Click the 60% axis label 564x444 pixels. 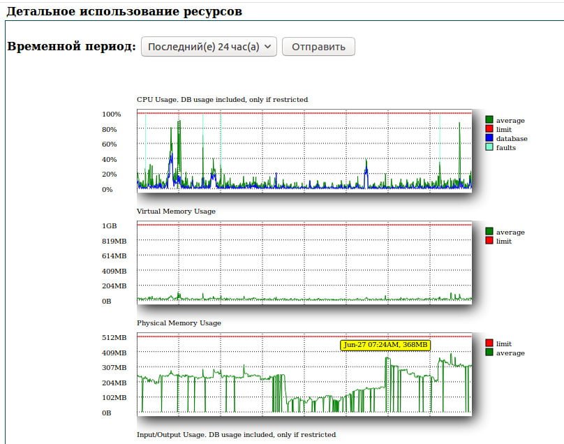click(110, 145)
